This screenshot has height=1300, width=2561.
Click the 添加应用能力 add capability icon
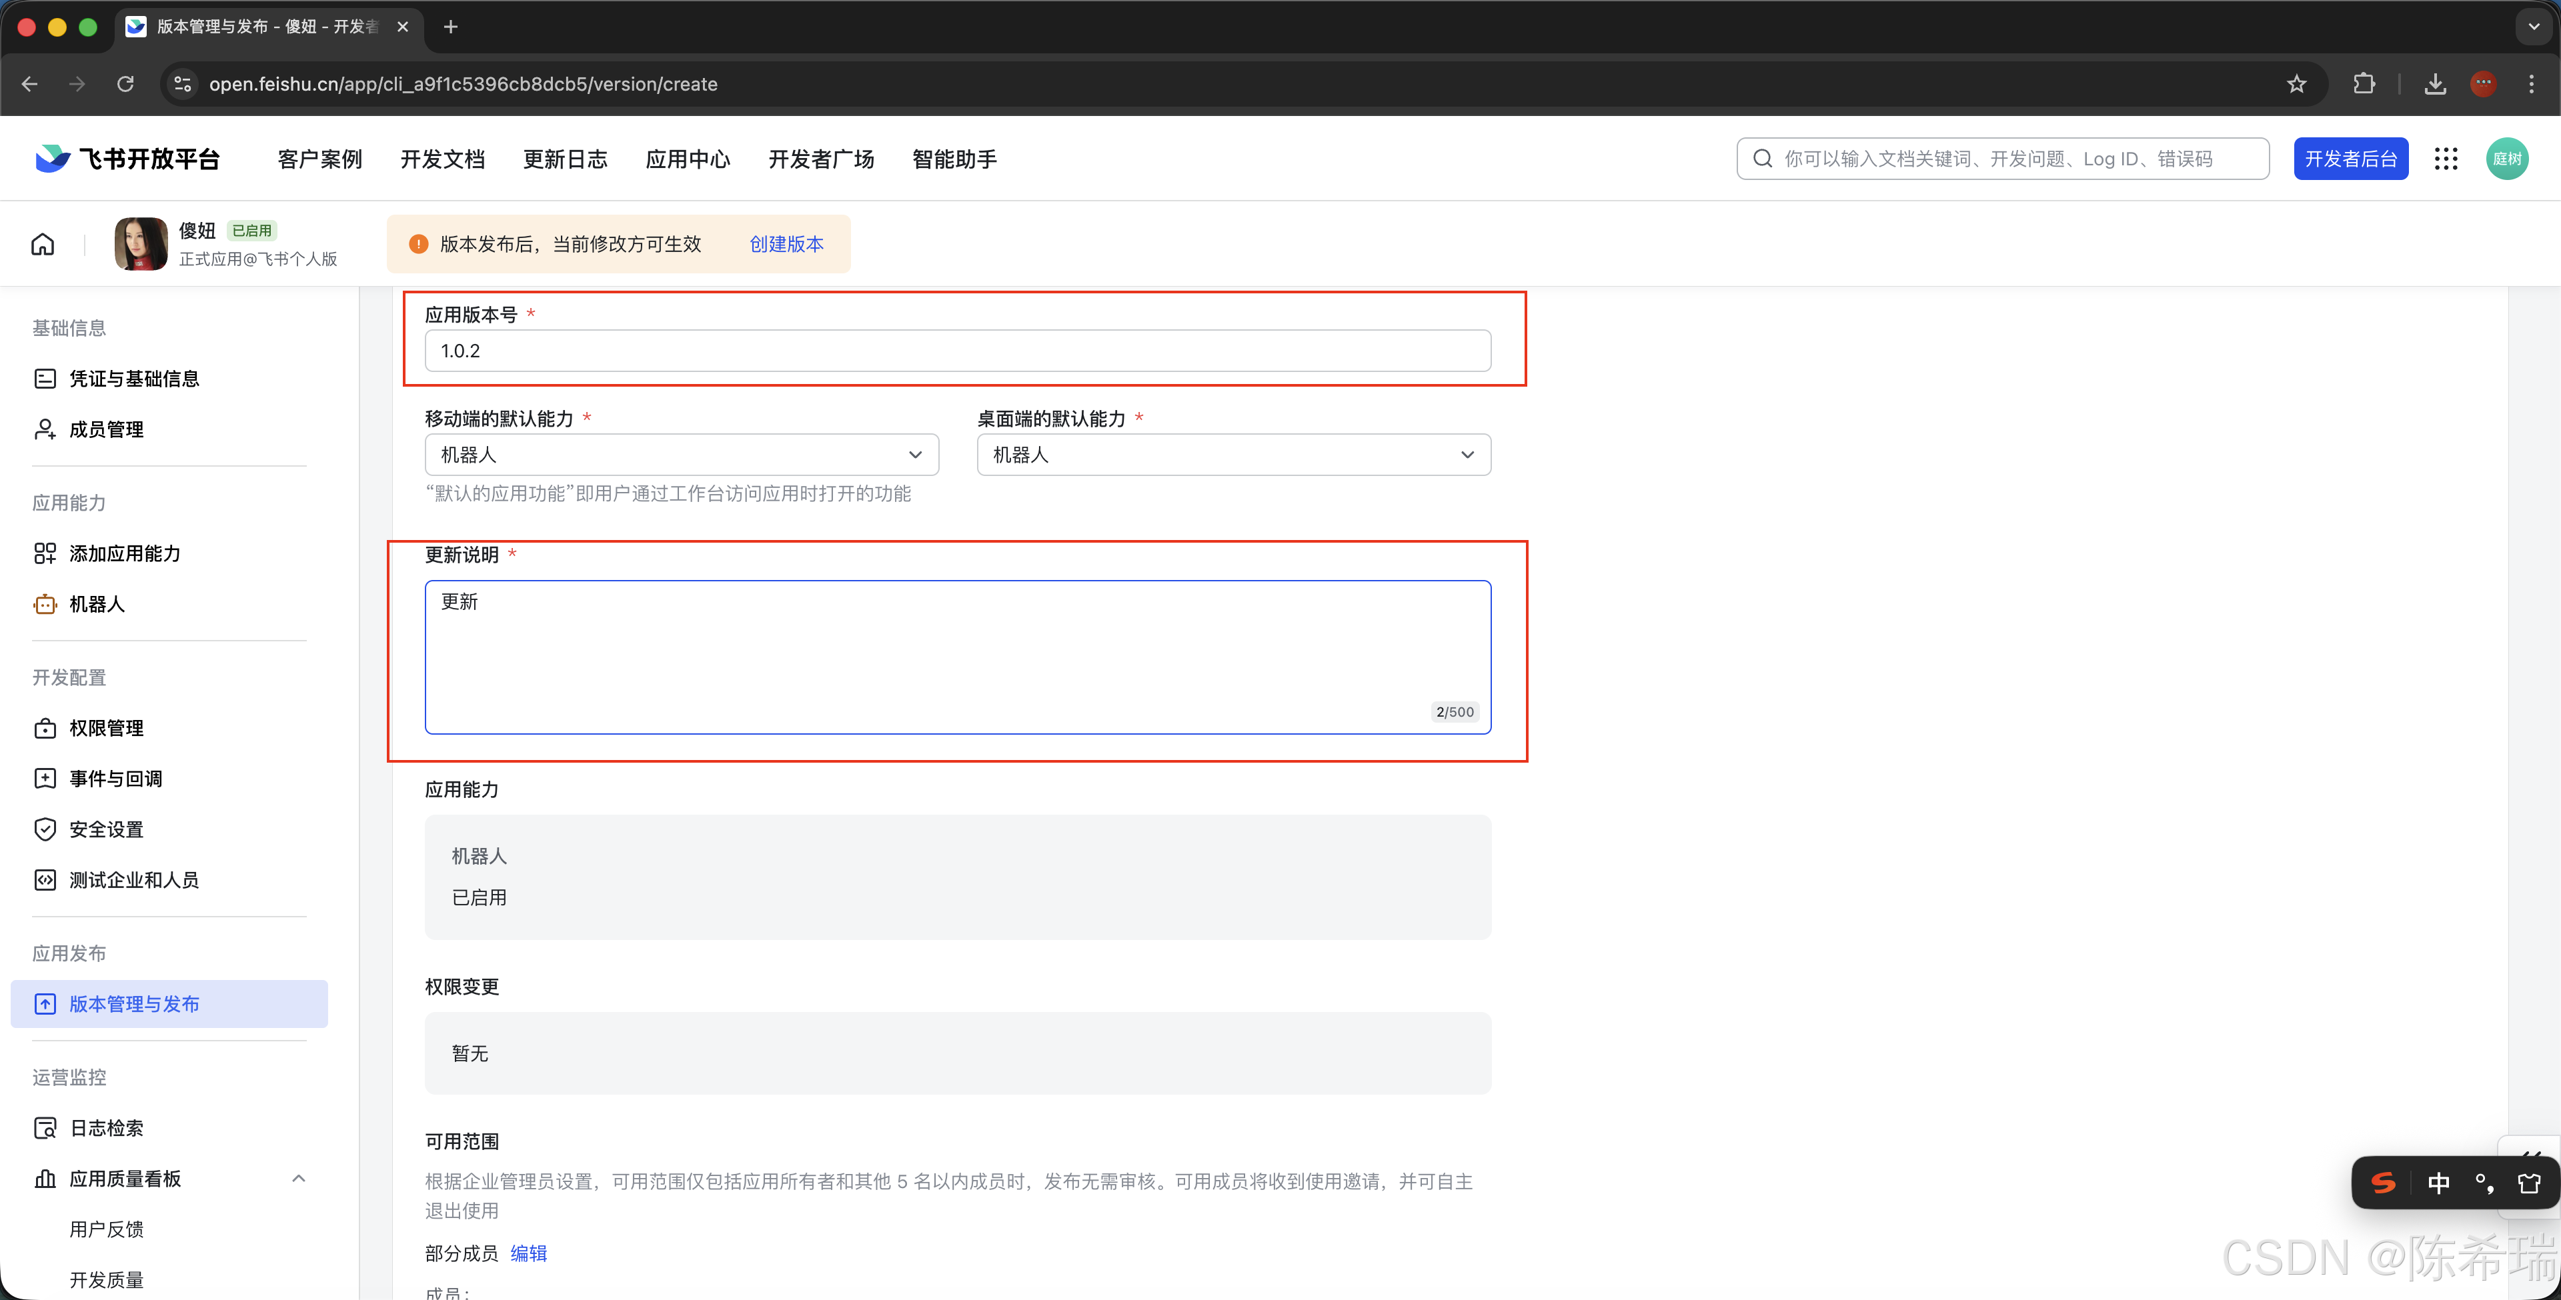point(46,553)
